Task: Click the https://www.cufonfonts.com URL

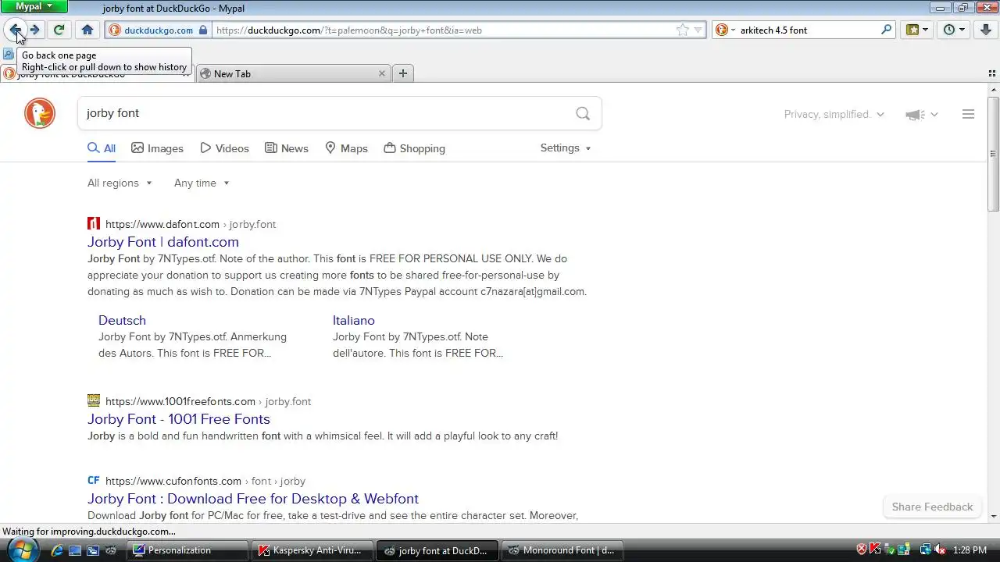Action: pos(173,481)
